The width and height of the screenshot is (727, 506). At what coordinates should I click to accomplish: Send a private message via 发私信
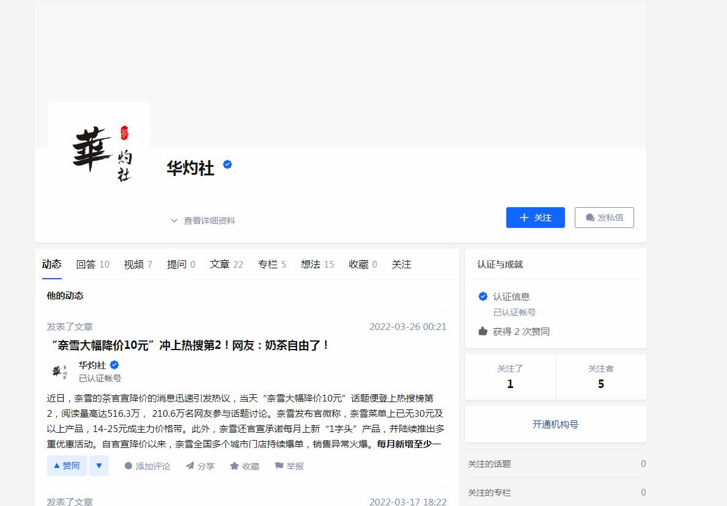tap(604, 218)
